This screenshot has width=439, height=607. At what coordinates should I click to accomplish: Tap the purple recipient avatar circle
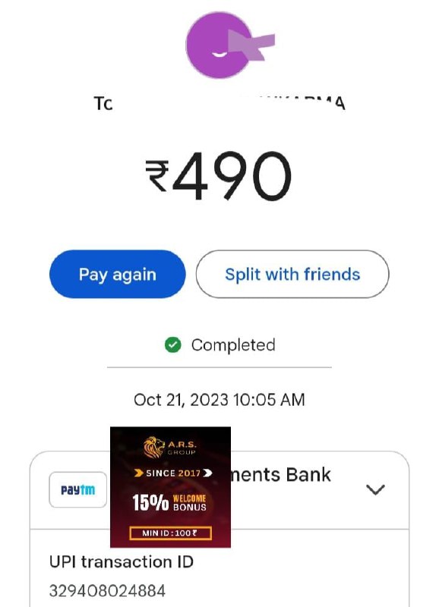click(x=219, y=45)
